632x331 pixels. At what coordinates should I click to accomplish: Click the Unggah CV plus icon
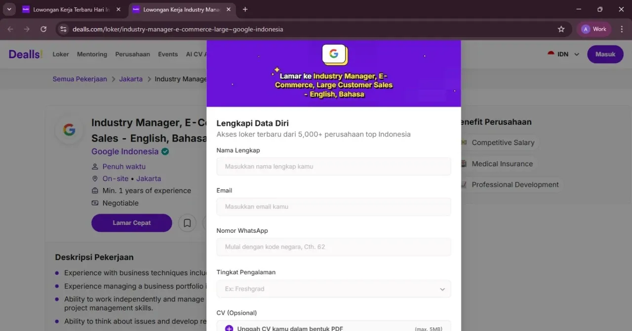click(x=229, y=329)
